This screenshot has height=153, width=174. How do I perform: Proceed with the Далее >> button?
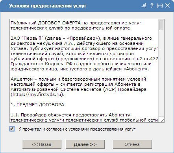85,144
